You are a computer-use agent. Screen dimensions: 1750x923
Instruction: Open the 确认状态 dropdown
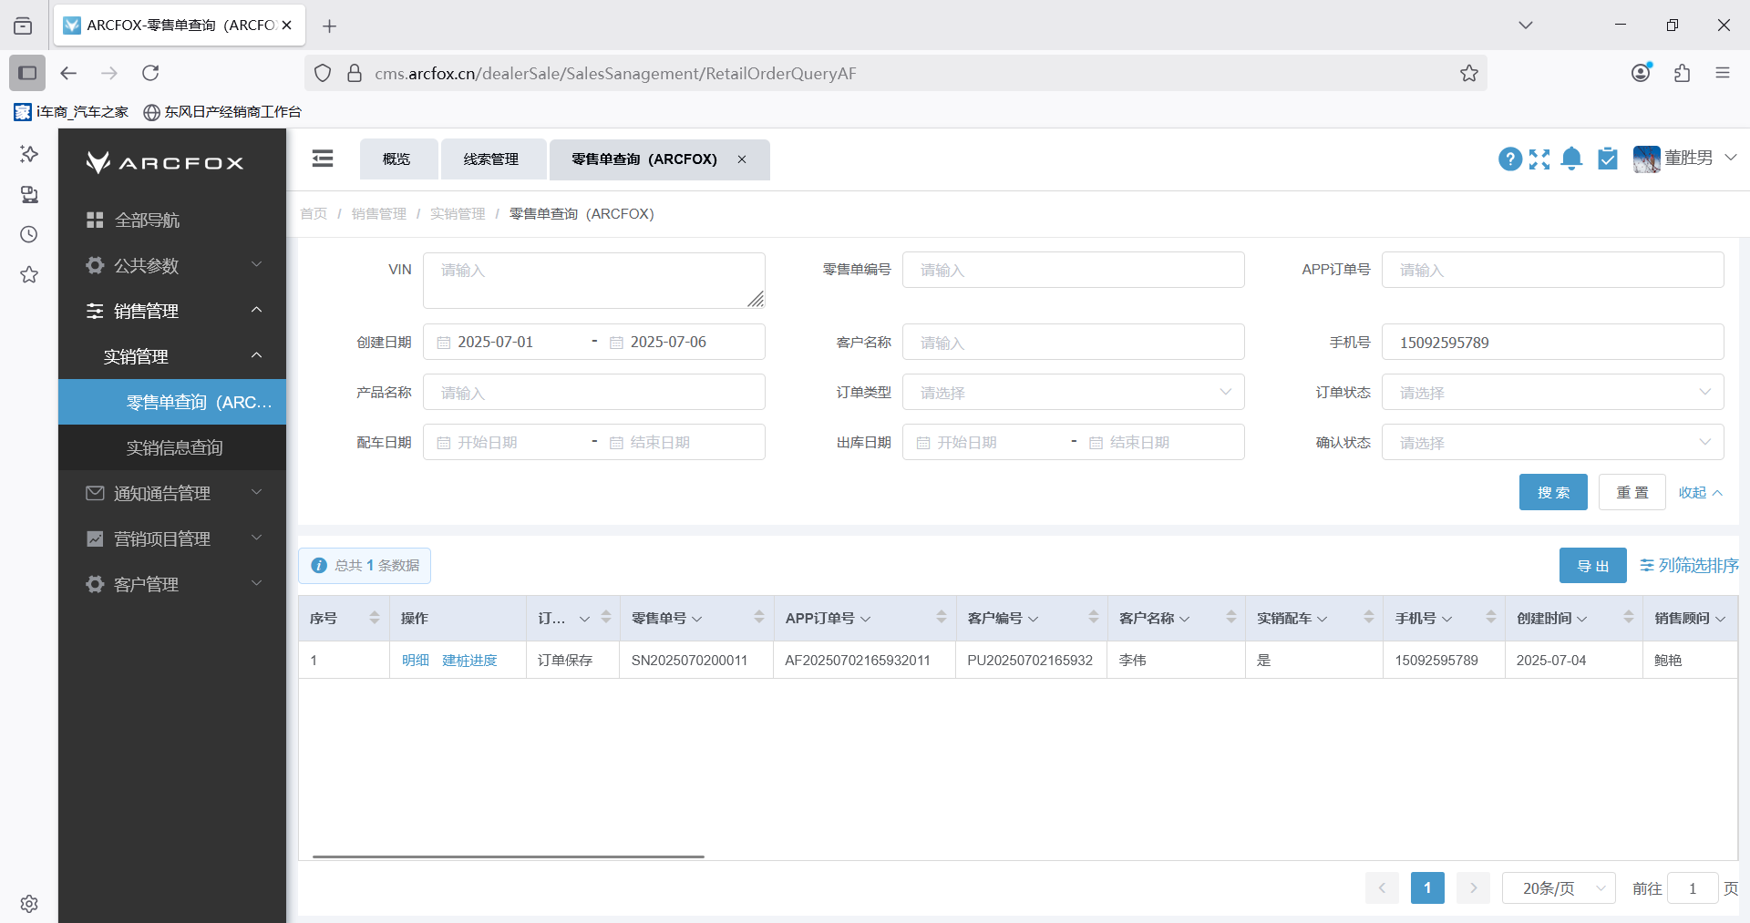pos(1552,442)
